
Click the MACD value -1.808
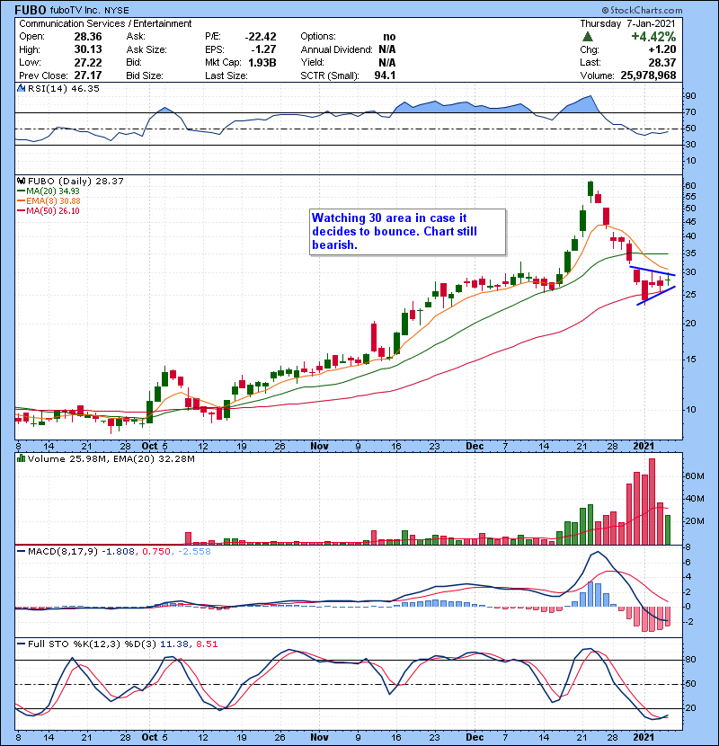click(x=118, y=552)
